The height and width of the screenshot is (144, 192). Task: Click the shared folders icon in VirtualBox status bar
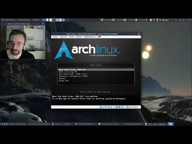(114, 107)
